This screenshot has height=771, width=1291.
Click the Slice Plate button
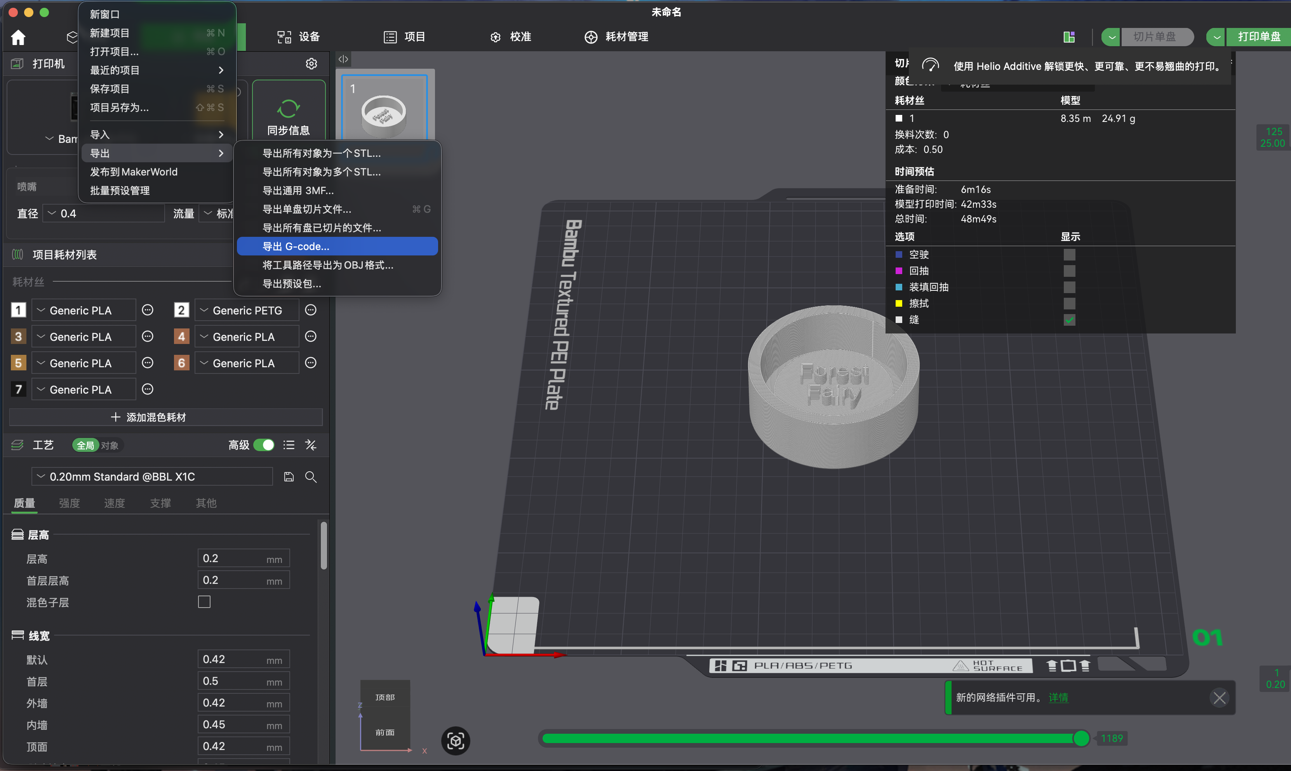click(1157, 37)
